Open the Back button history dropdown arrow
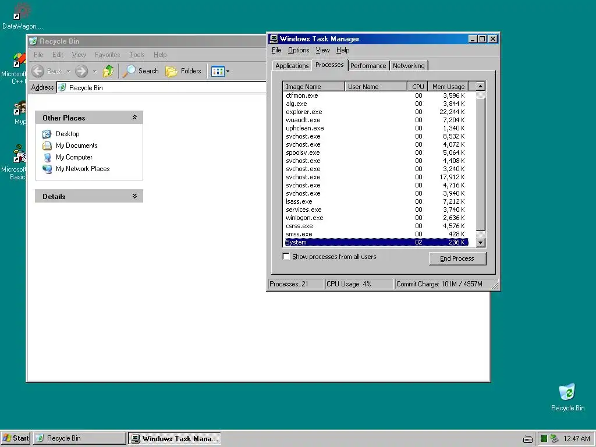The width and height of the screenshot is (596, 447). coord(69,71)
